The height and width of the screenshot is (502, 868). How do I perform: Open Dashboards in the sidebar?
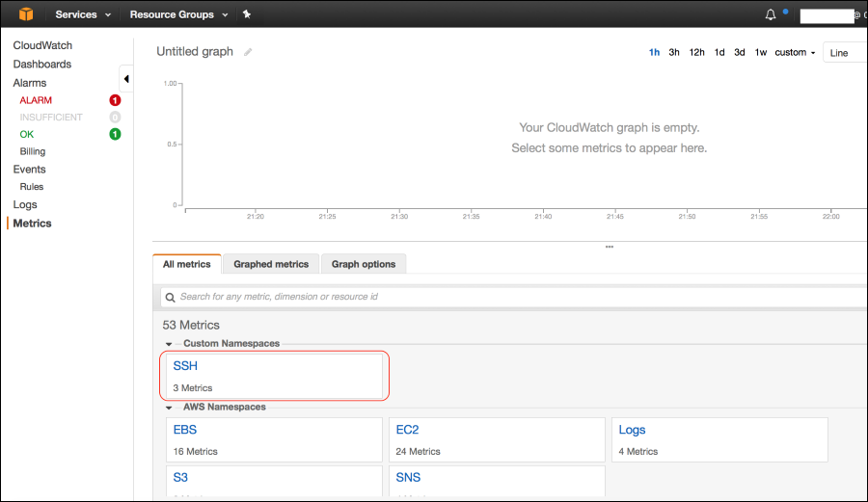[x=42, y=65]
